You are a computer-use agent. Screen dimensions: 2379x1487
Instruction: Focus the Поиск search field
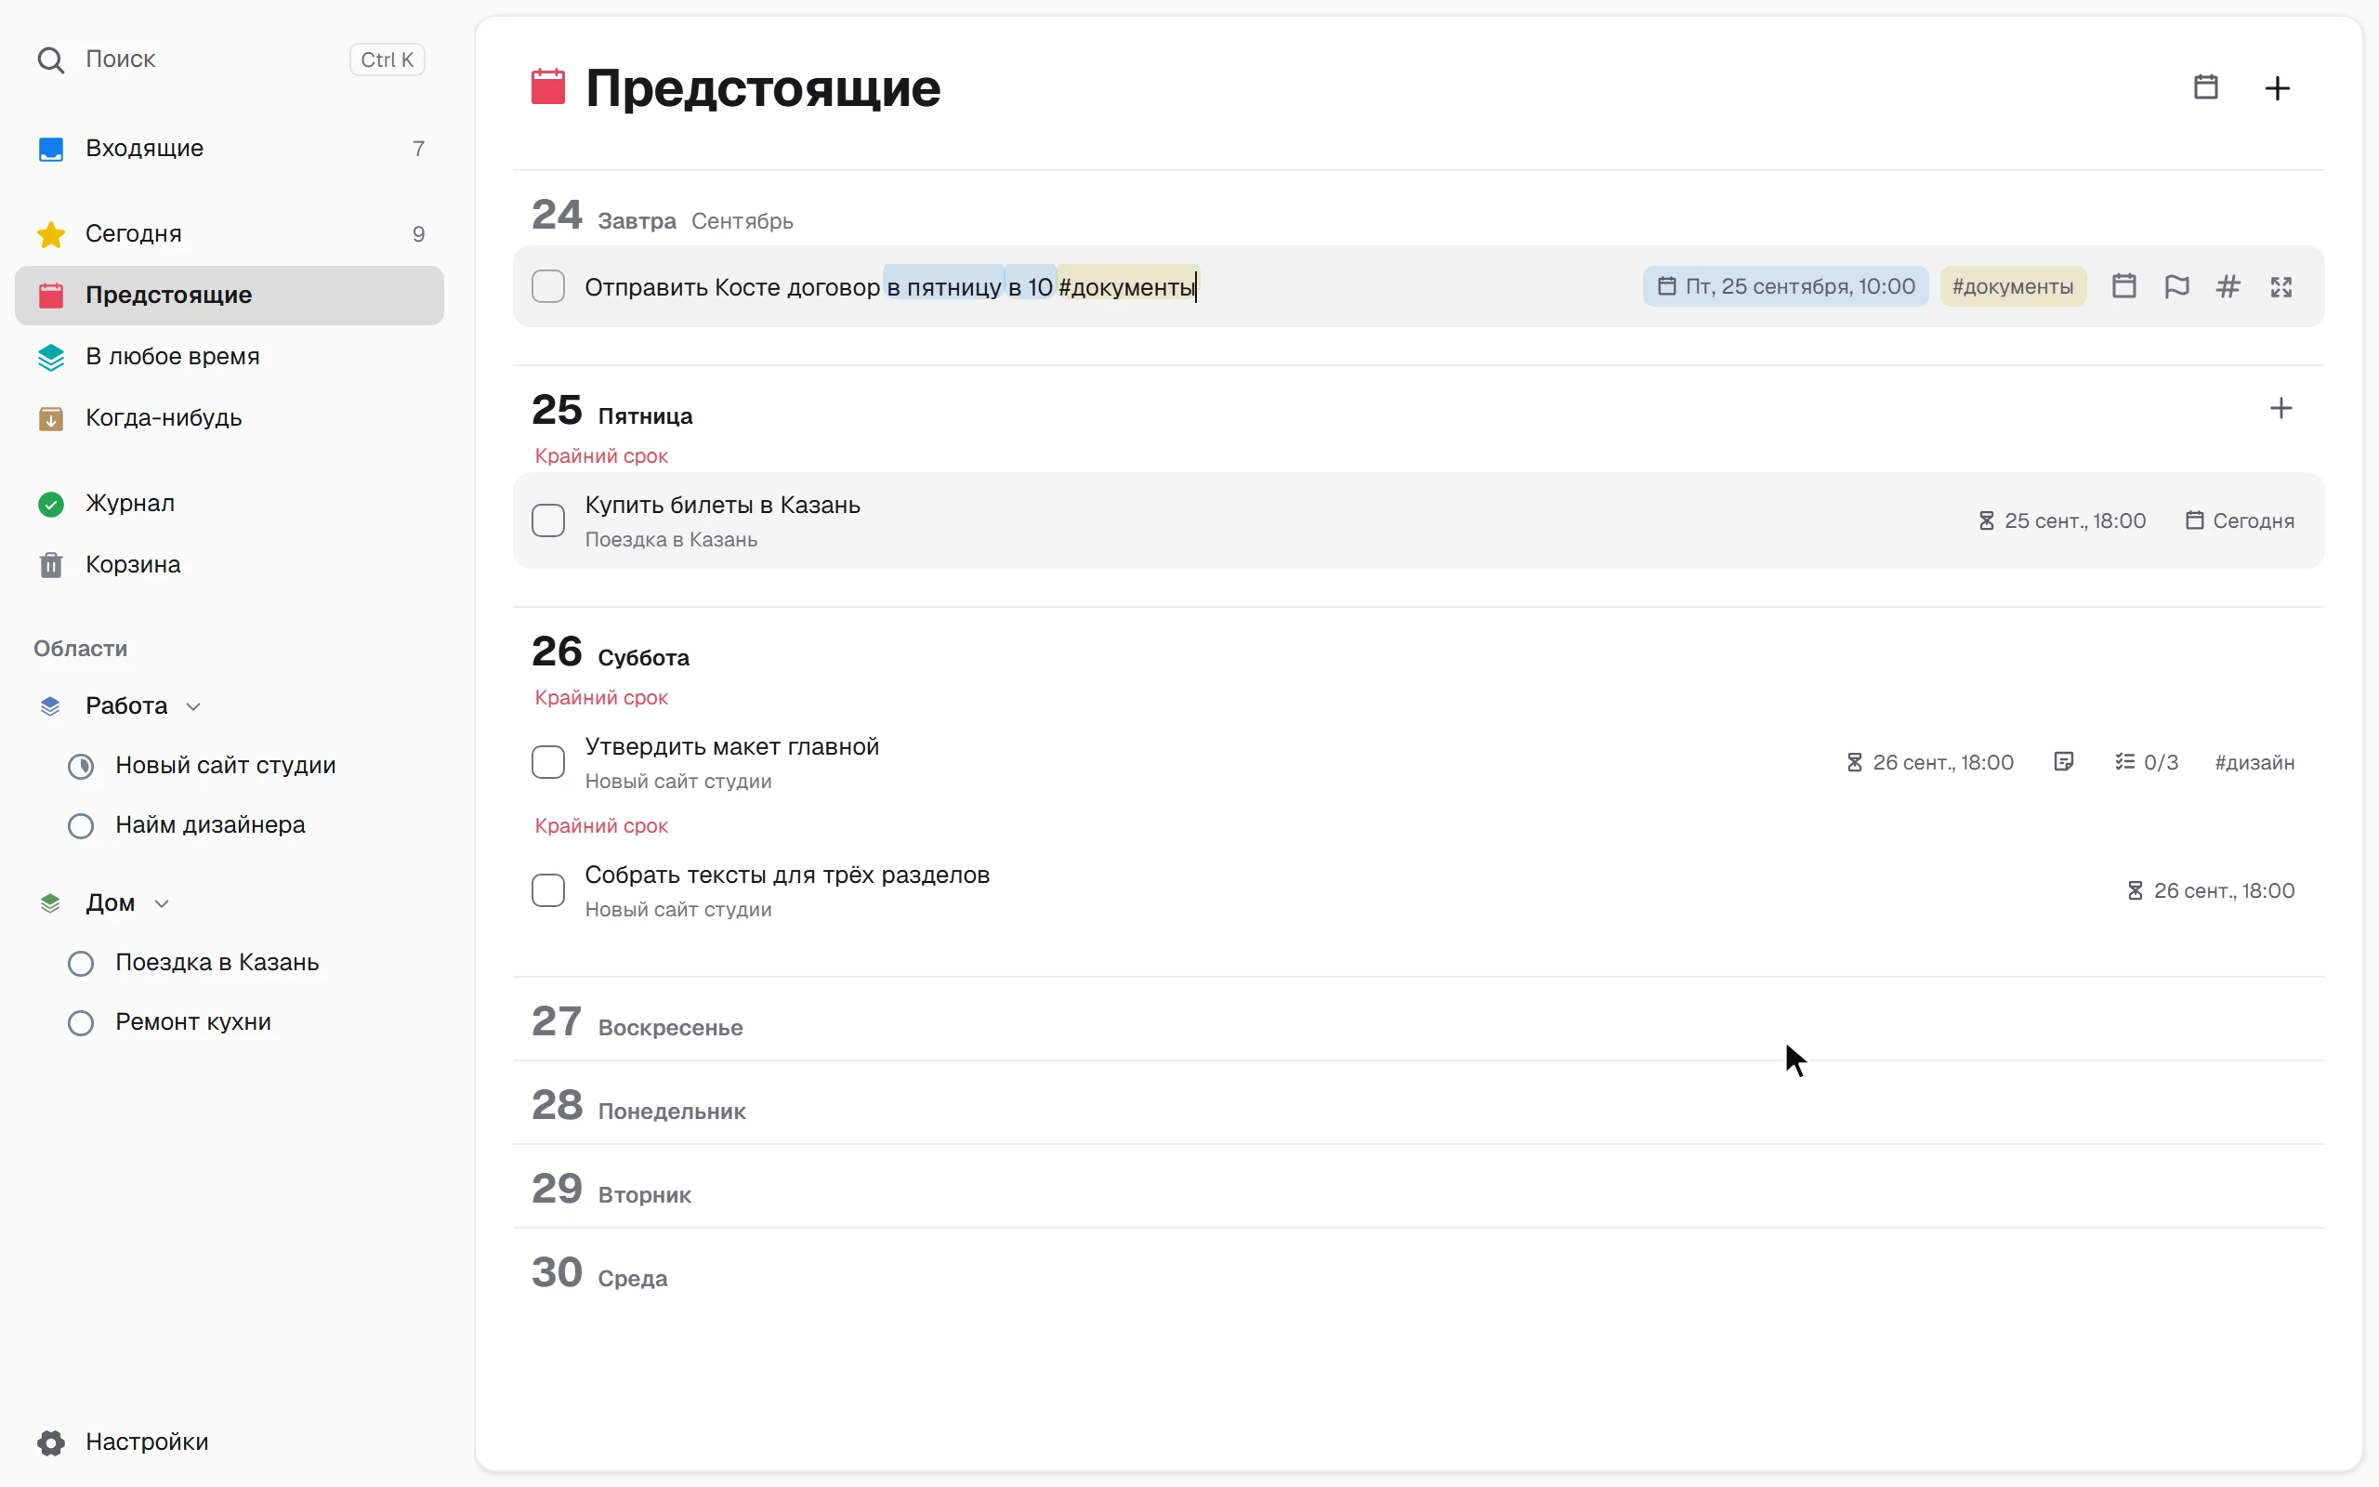point(229,59)
